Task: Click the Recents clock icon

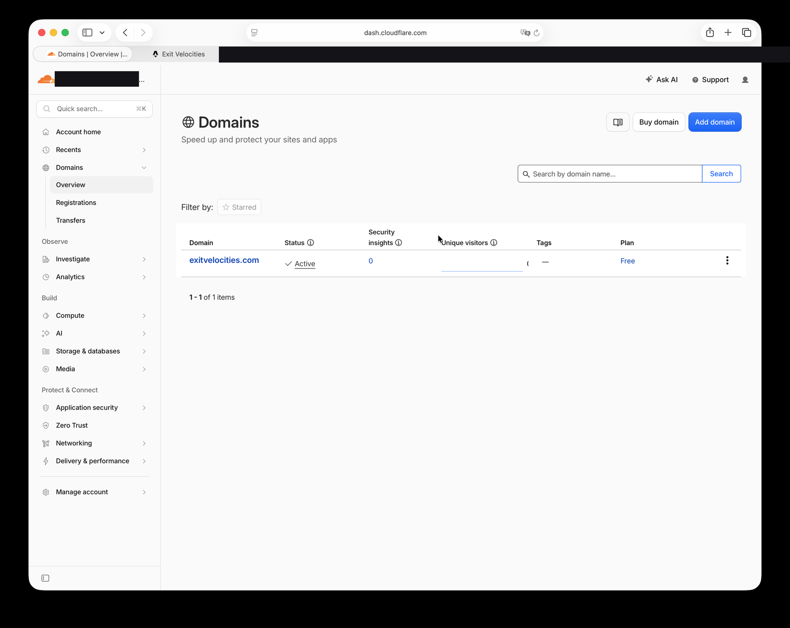Action: 46,150
